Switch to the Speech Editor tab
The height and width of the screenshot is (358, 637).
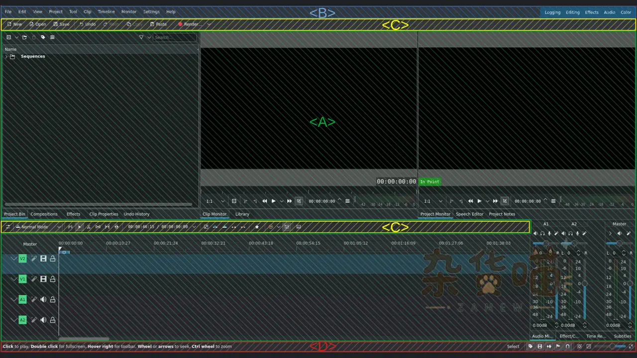tap(470, 214)
